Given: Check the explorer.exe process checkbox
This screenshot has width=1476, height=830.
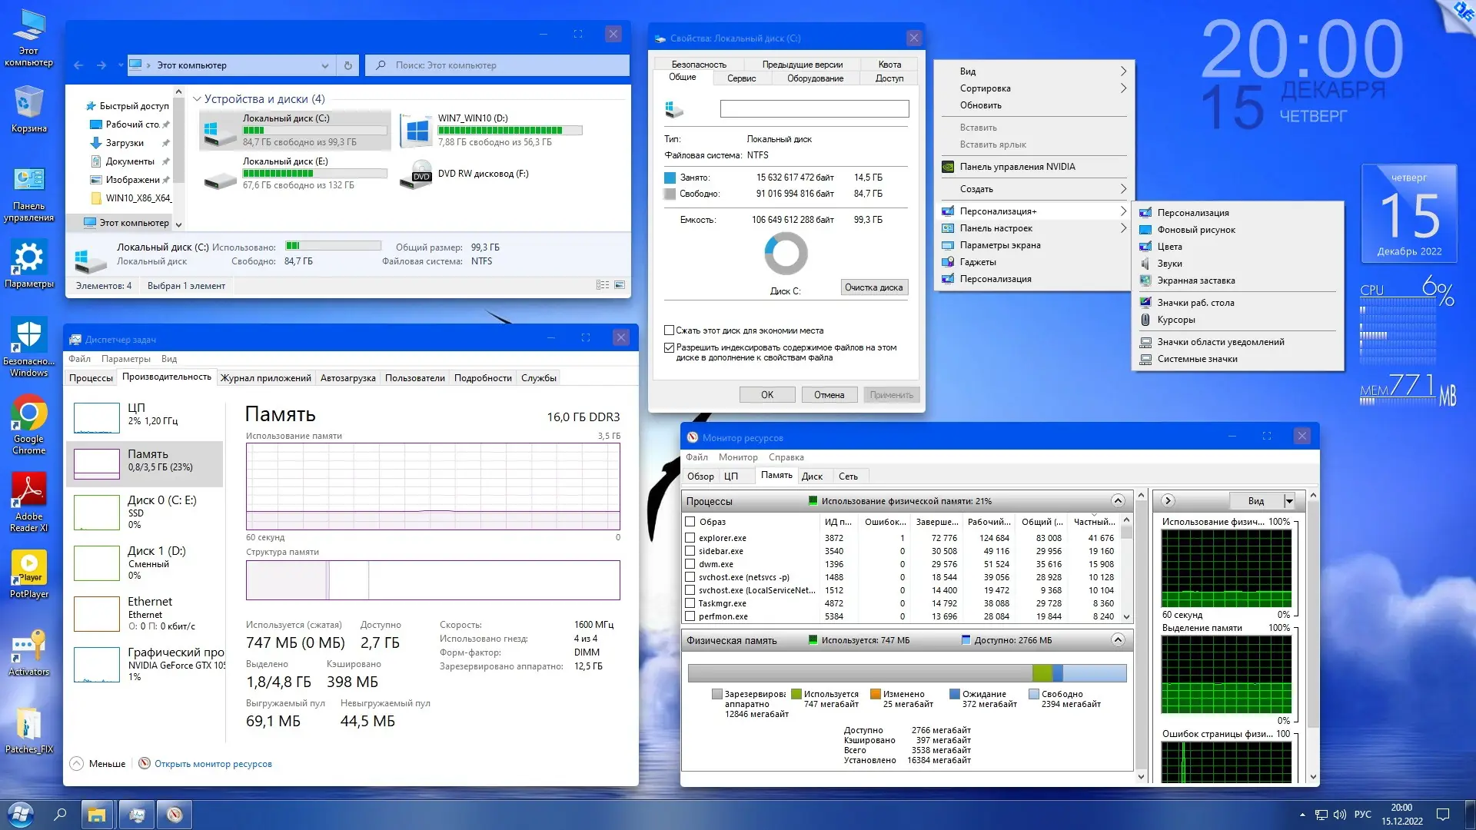Looking at the screenshot, I should (x=690, y=538).
